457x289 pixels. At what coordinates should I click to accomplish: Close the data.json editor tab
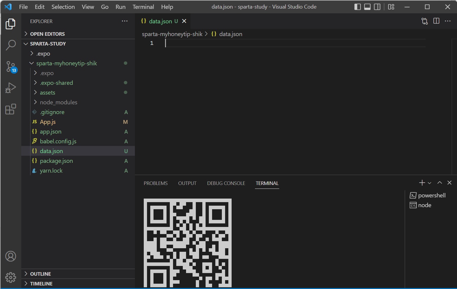tap(184, 21)
